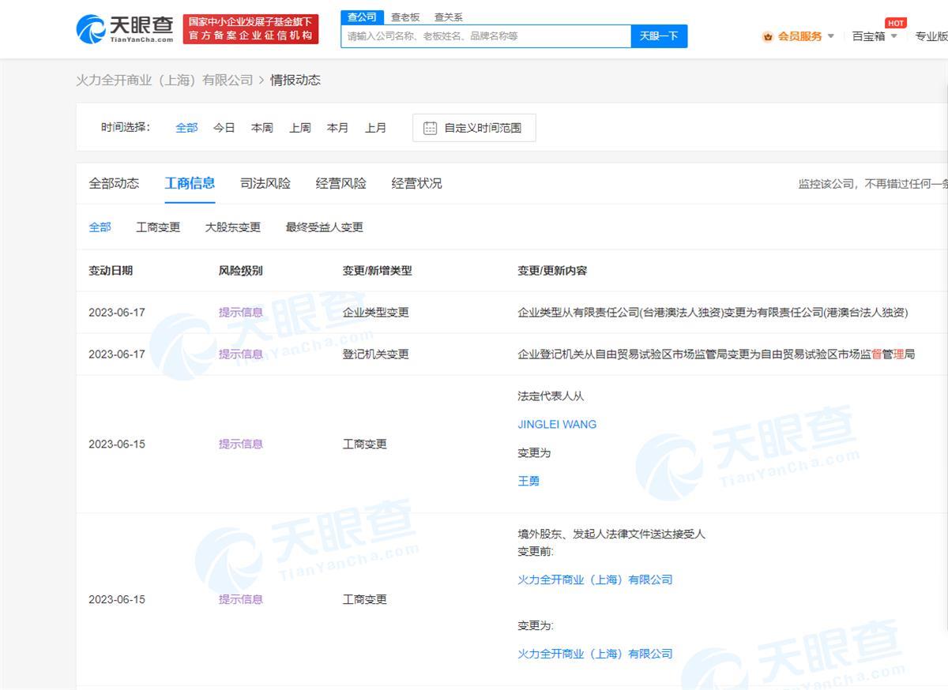Open the 自定义时间范围 date picker

[473, 127]
